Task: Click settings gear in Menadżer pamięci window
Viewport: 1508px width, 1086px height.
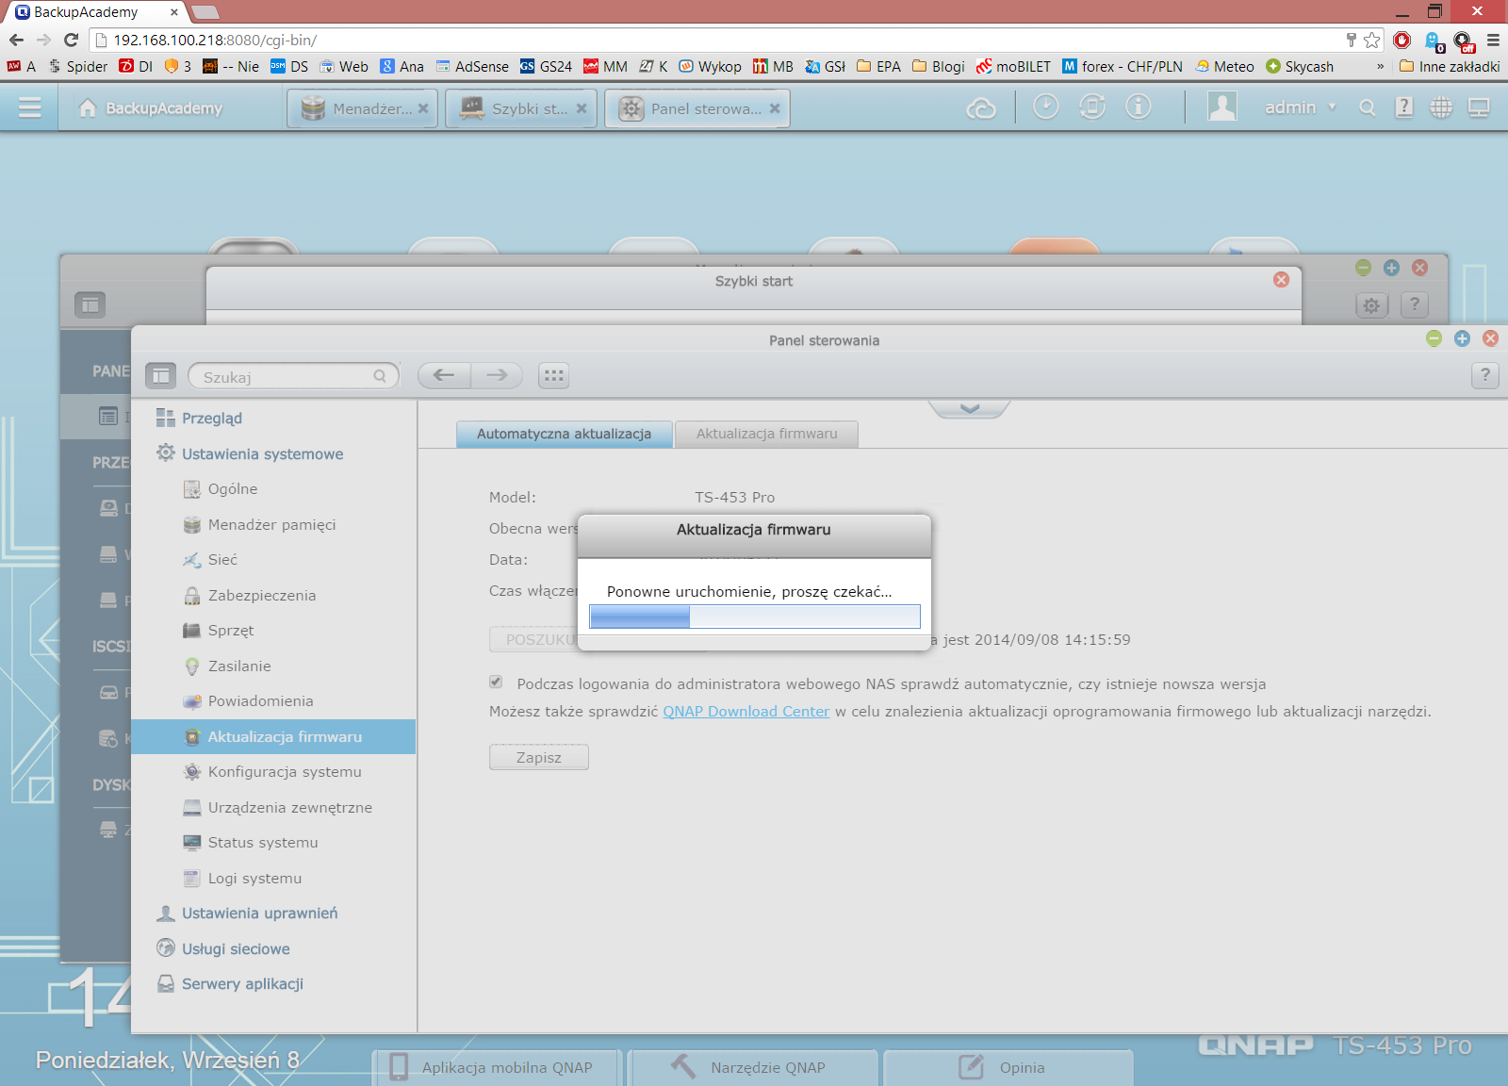Action: (x=1371, y=304)
